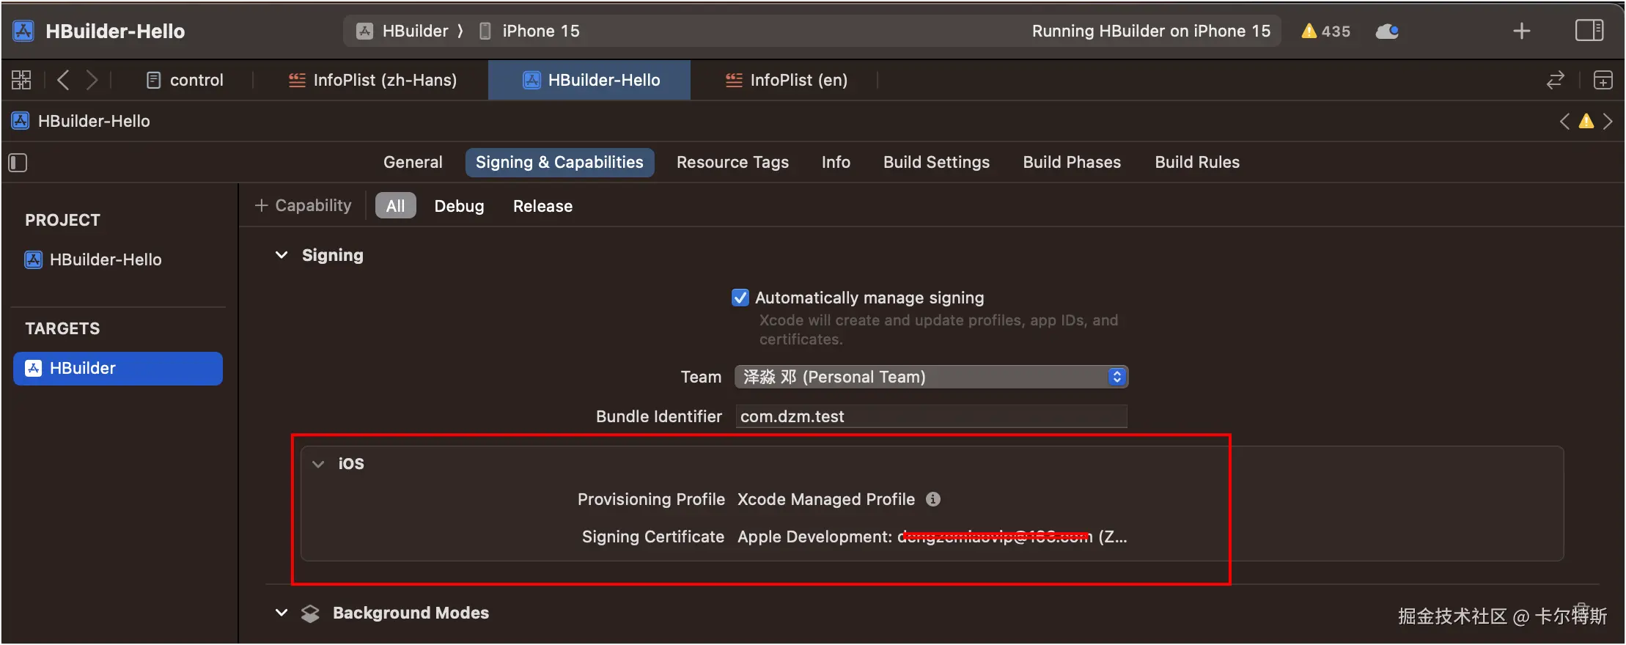Select the Release configuration filter
The height and width of the screenshot is (645, 1626).
[x=542, y=206]
